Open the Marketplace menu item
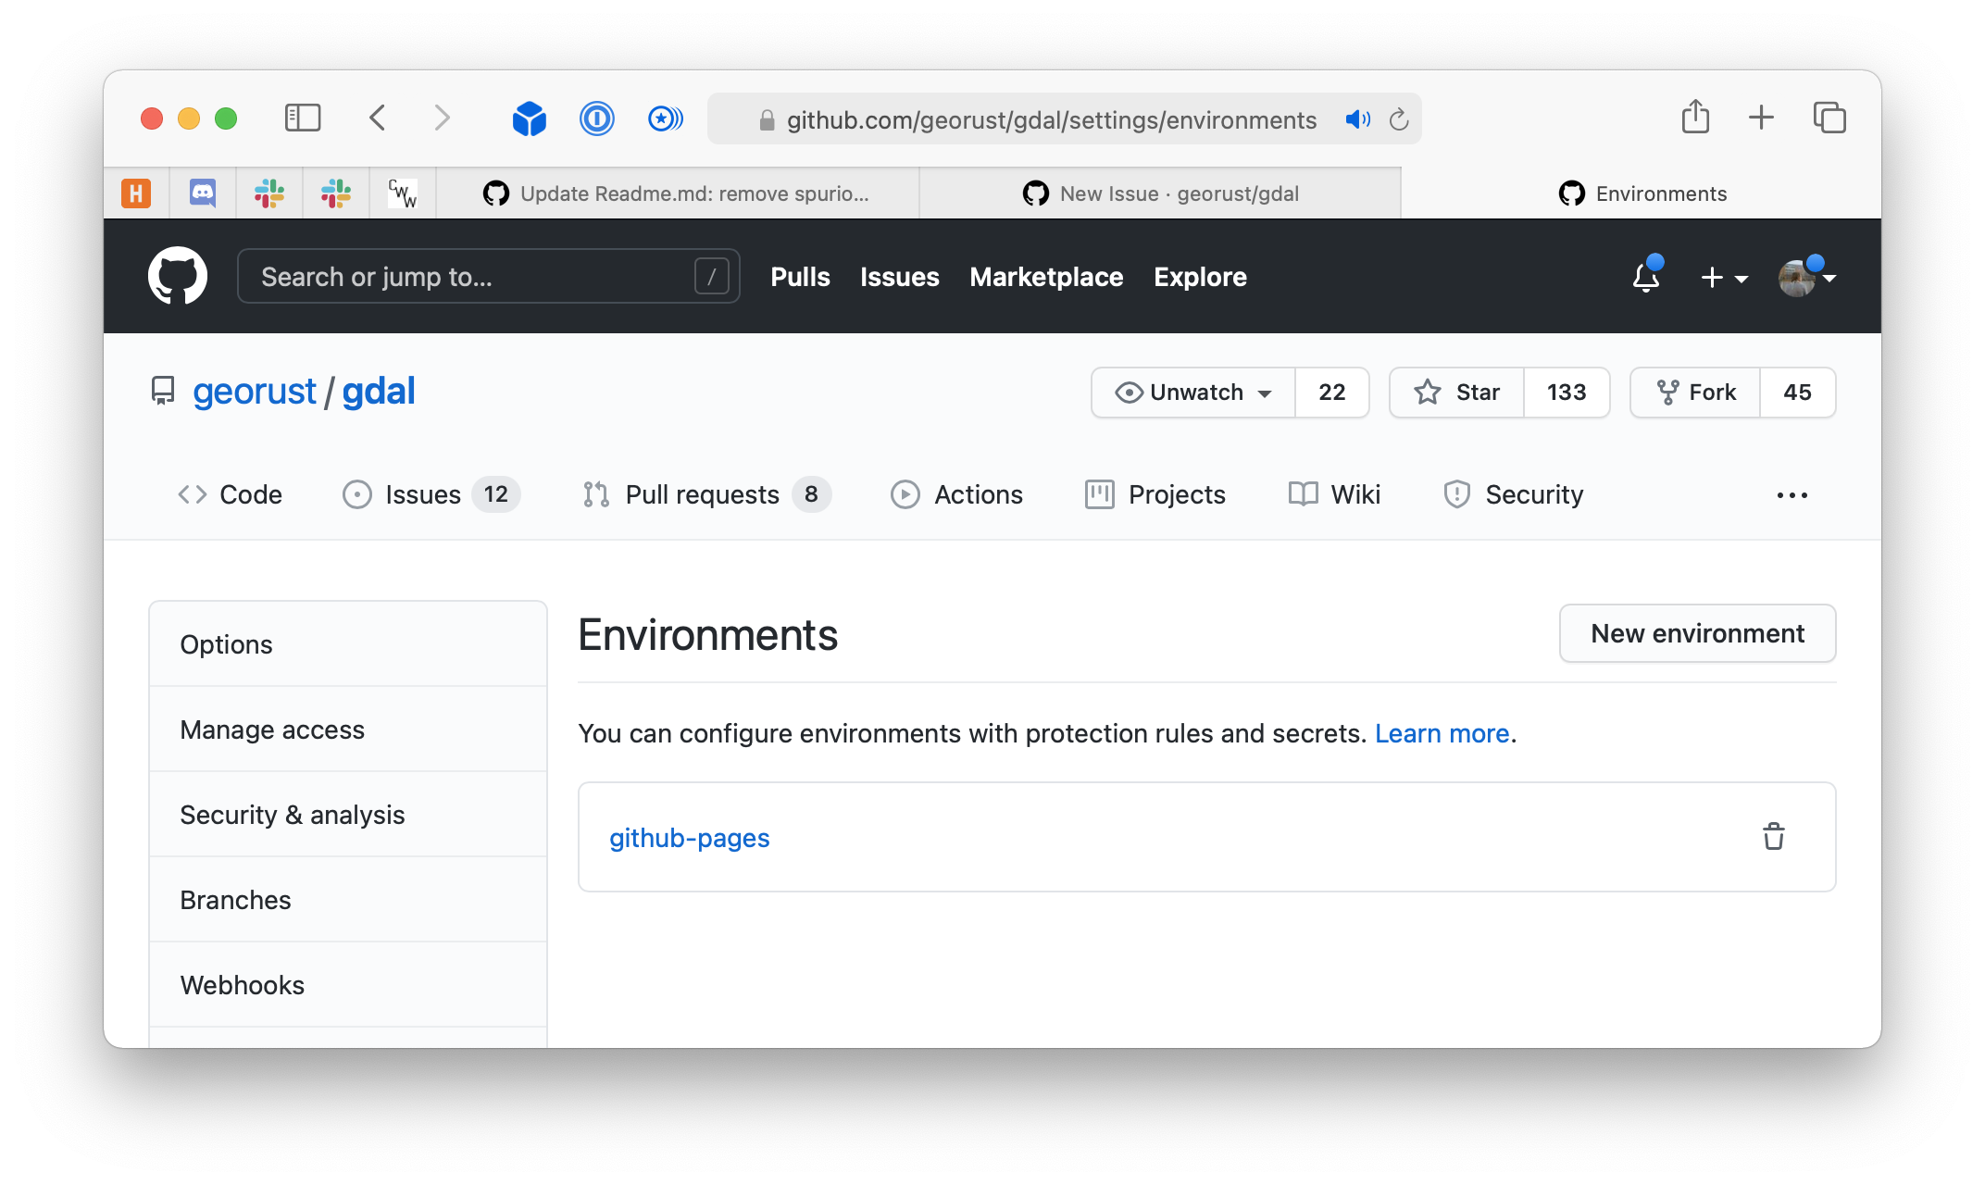The width and height of the screenshot is (1985, 1185). tap(1045, 276)
